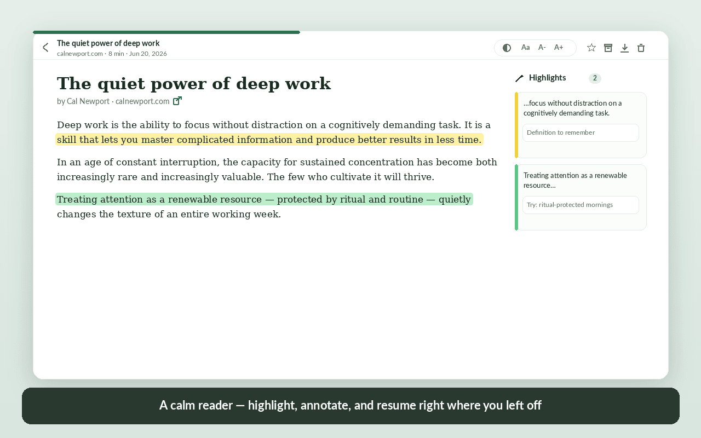Click the yellow highlighted sentence in article
The image size is (701, 438).
pyautogui.click(x=269, y=140)
